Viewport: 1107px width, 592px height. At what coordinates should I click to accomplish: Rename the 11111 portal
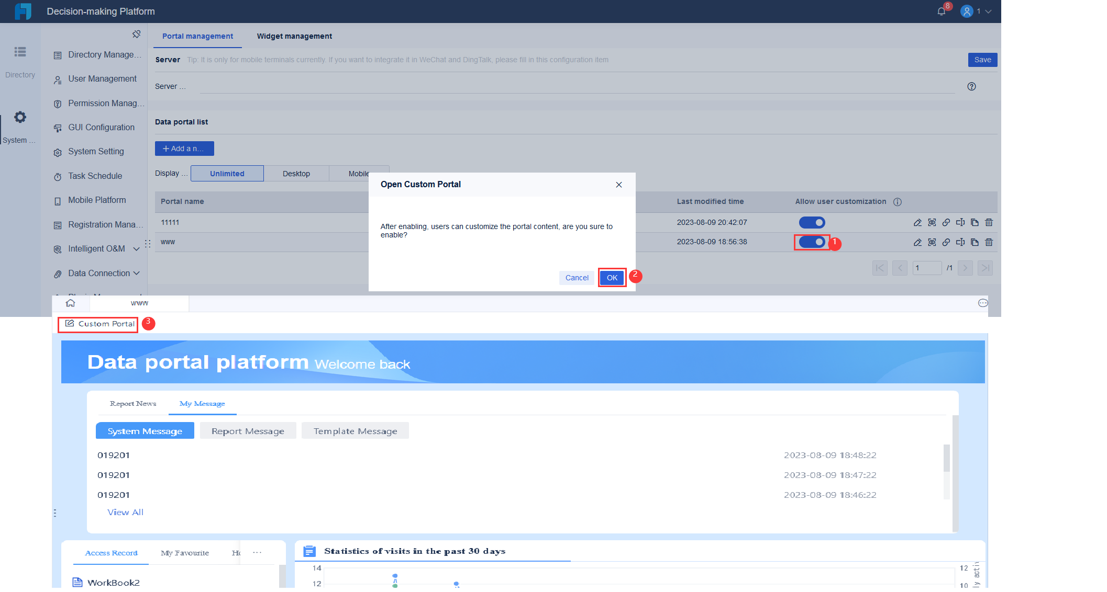961,222
